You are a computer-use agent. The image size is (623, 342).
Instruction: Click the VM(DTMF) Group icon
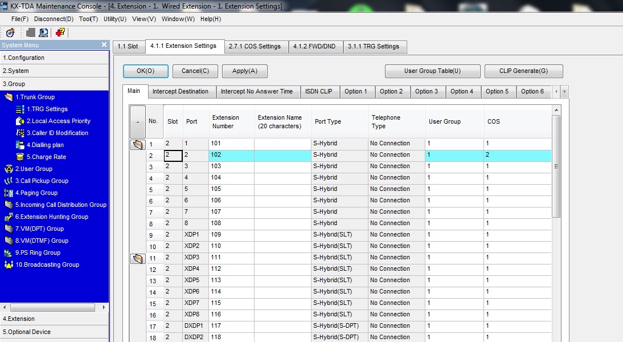point(9,241)
